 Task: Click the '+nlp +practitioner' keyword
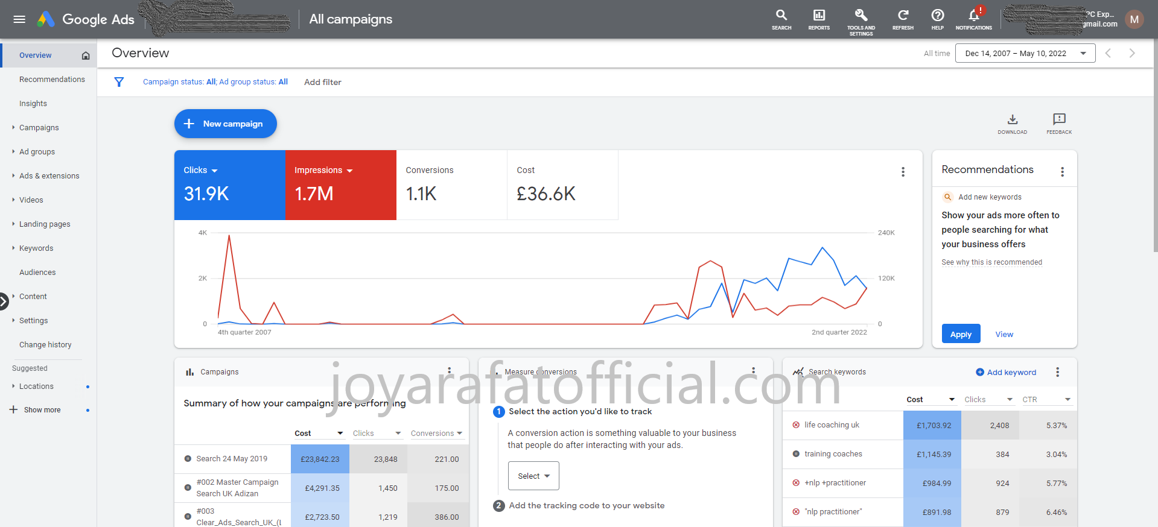(835, 483)
